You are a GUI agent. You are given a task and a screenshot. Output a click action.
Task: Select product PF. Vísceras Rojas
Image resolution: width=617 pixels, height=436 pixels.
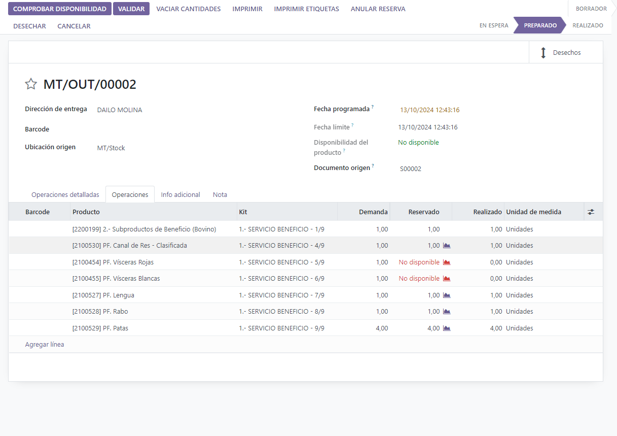113,262
